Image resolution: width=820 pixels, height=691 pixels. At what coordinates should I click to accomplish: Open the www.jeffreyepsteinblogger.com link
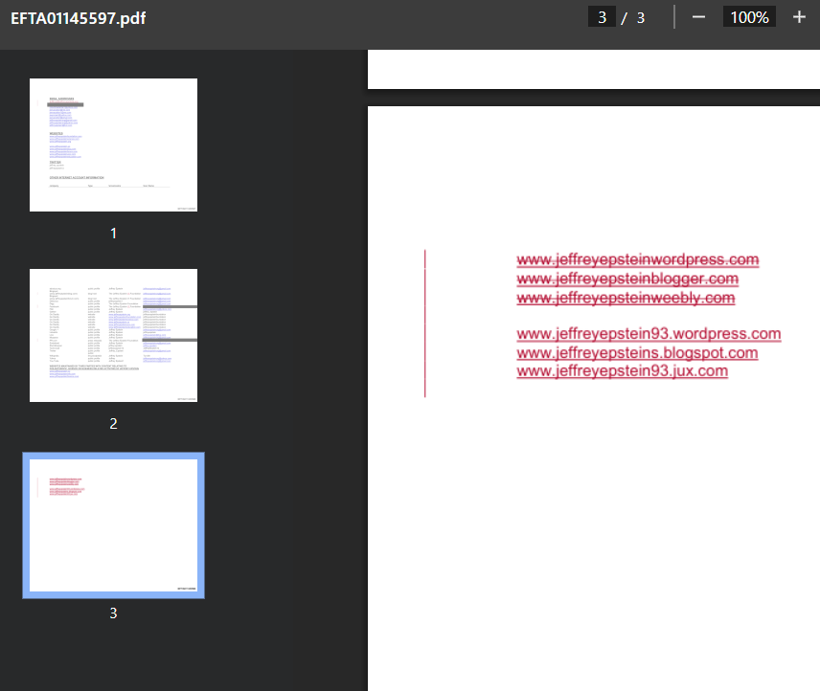627,279
